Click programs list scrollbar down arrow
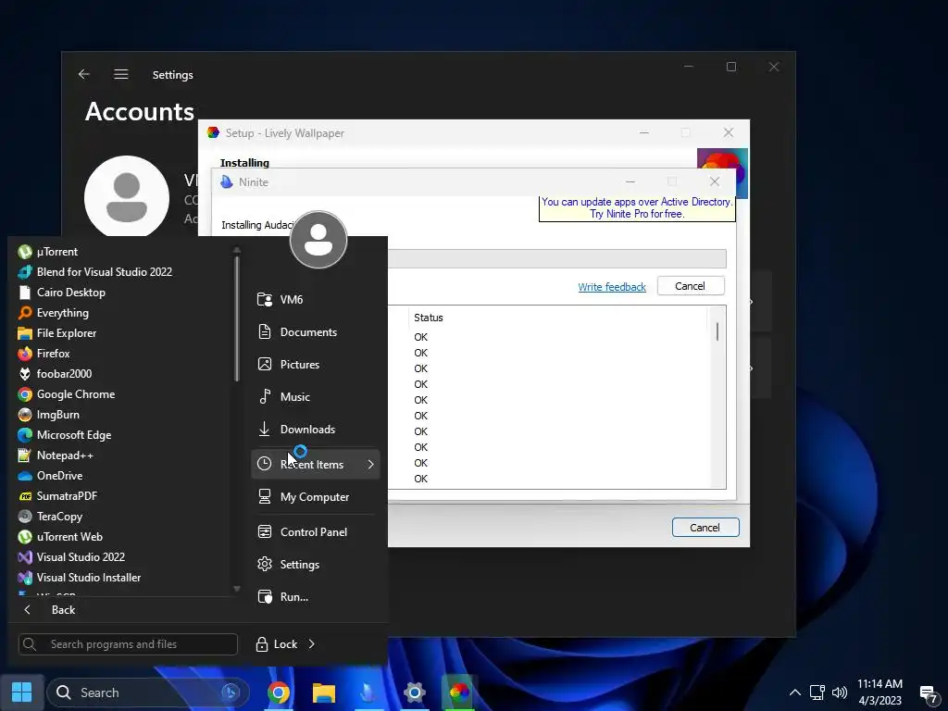The image size is (948, 711). click(236, 588)
